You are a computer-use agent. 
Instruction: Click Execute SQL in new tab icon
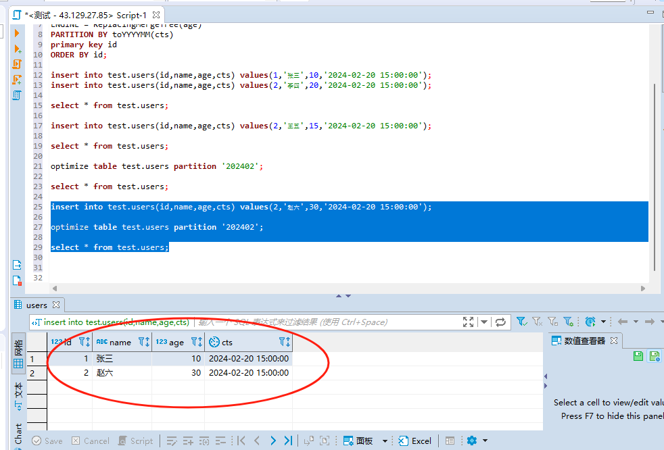coord(17,49)
